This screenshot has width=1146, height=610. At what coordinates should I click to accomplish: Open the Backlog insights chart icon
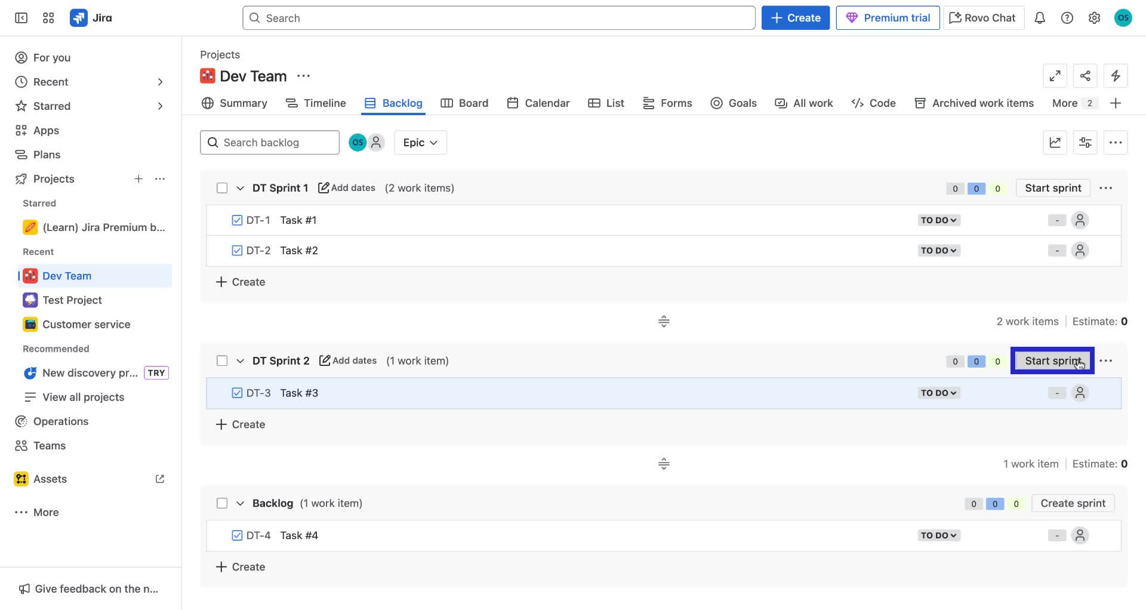[1055, 142]
